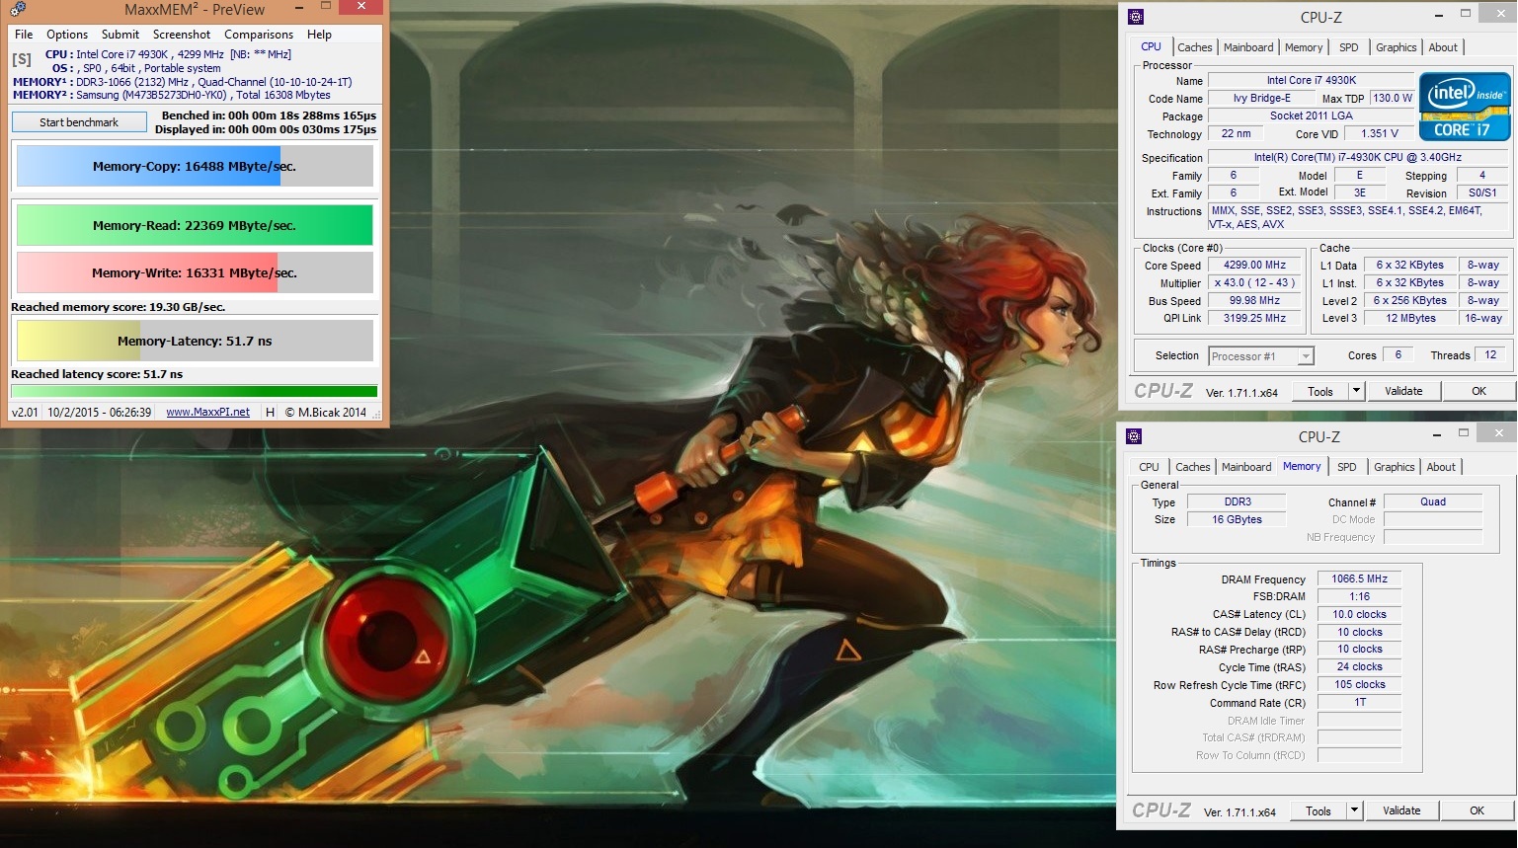Click the Core VID value 1.351 V
The width and height of the screenshot is (1518, 848).
pyautogui.click(x=1380, y=133)
